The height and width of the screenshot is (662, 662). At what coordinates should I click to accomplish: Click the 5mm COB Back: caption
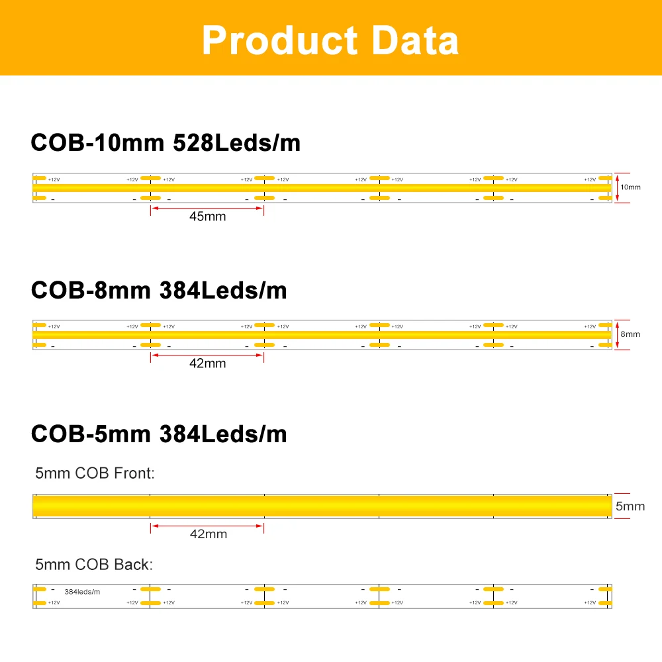[x=94, y=565]
